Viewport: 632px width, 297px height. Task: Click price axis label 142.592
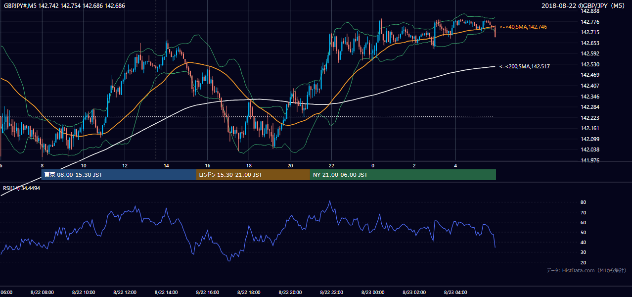coord(590,53)
